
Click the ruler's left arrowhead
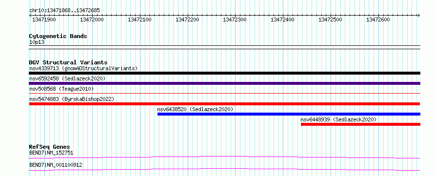pos(30,15)
